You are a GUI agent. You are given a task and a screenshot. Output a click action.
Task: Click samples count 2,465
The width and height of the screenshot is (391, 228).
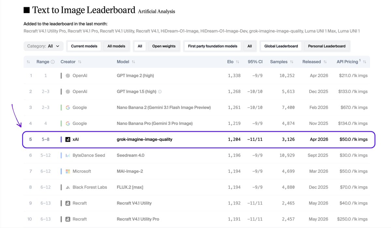288,203
